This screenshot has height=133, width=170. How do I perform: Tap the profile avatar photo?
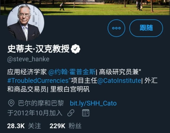tap(26, 23)
